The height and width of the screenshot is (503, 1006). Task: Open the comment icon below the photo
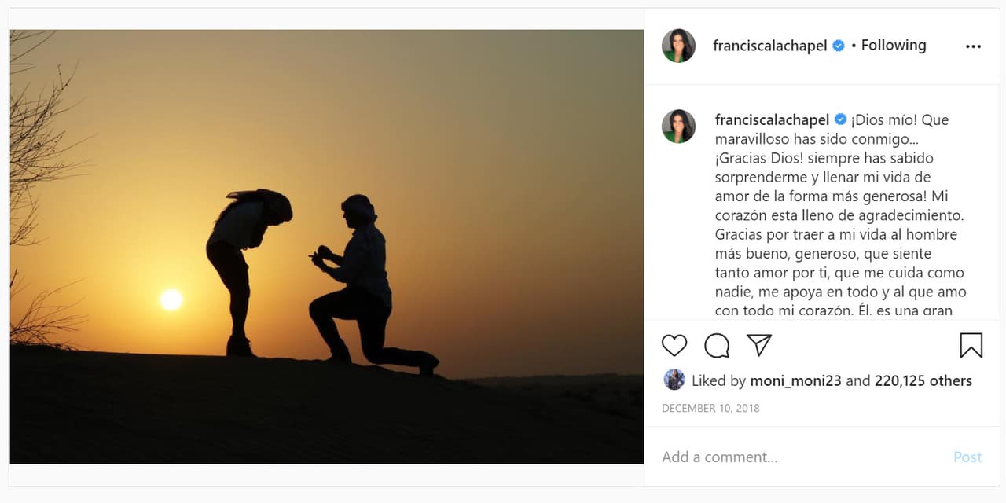[715, 345]
